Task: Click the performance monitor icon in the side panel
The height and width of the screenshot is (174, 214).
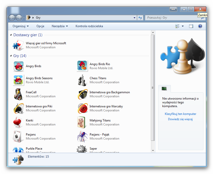Action: (x=164, y=89)
